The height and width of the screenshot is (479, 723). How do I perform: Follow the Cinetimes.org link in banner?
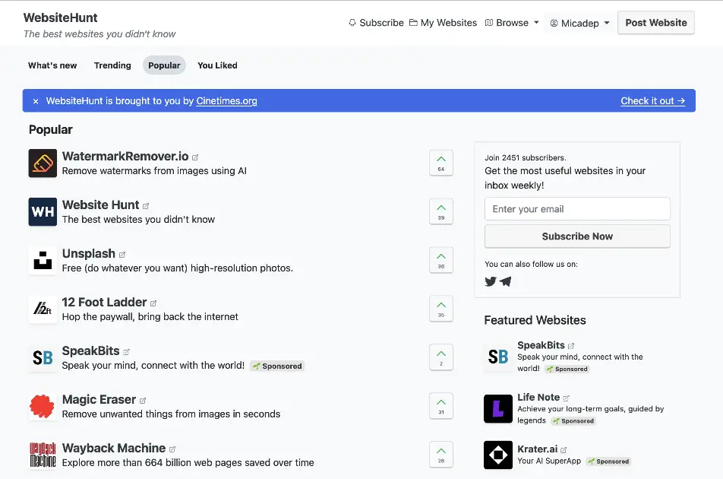[x=227, y=101]
